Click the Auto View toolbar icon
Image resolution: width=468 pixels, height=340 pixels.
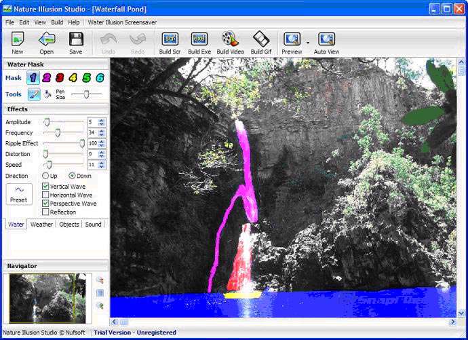tap(326, 39)
